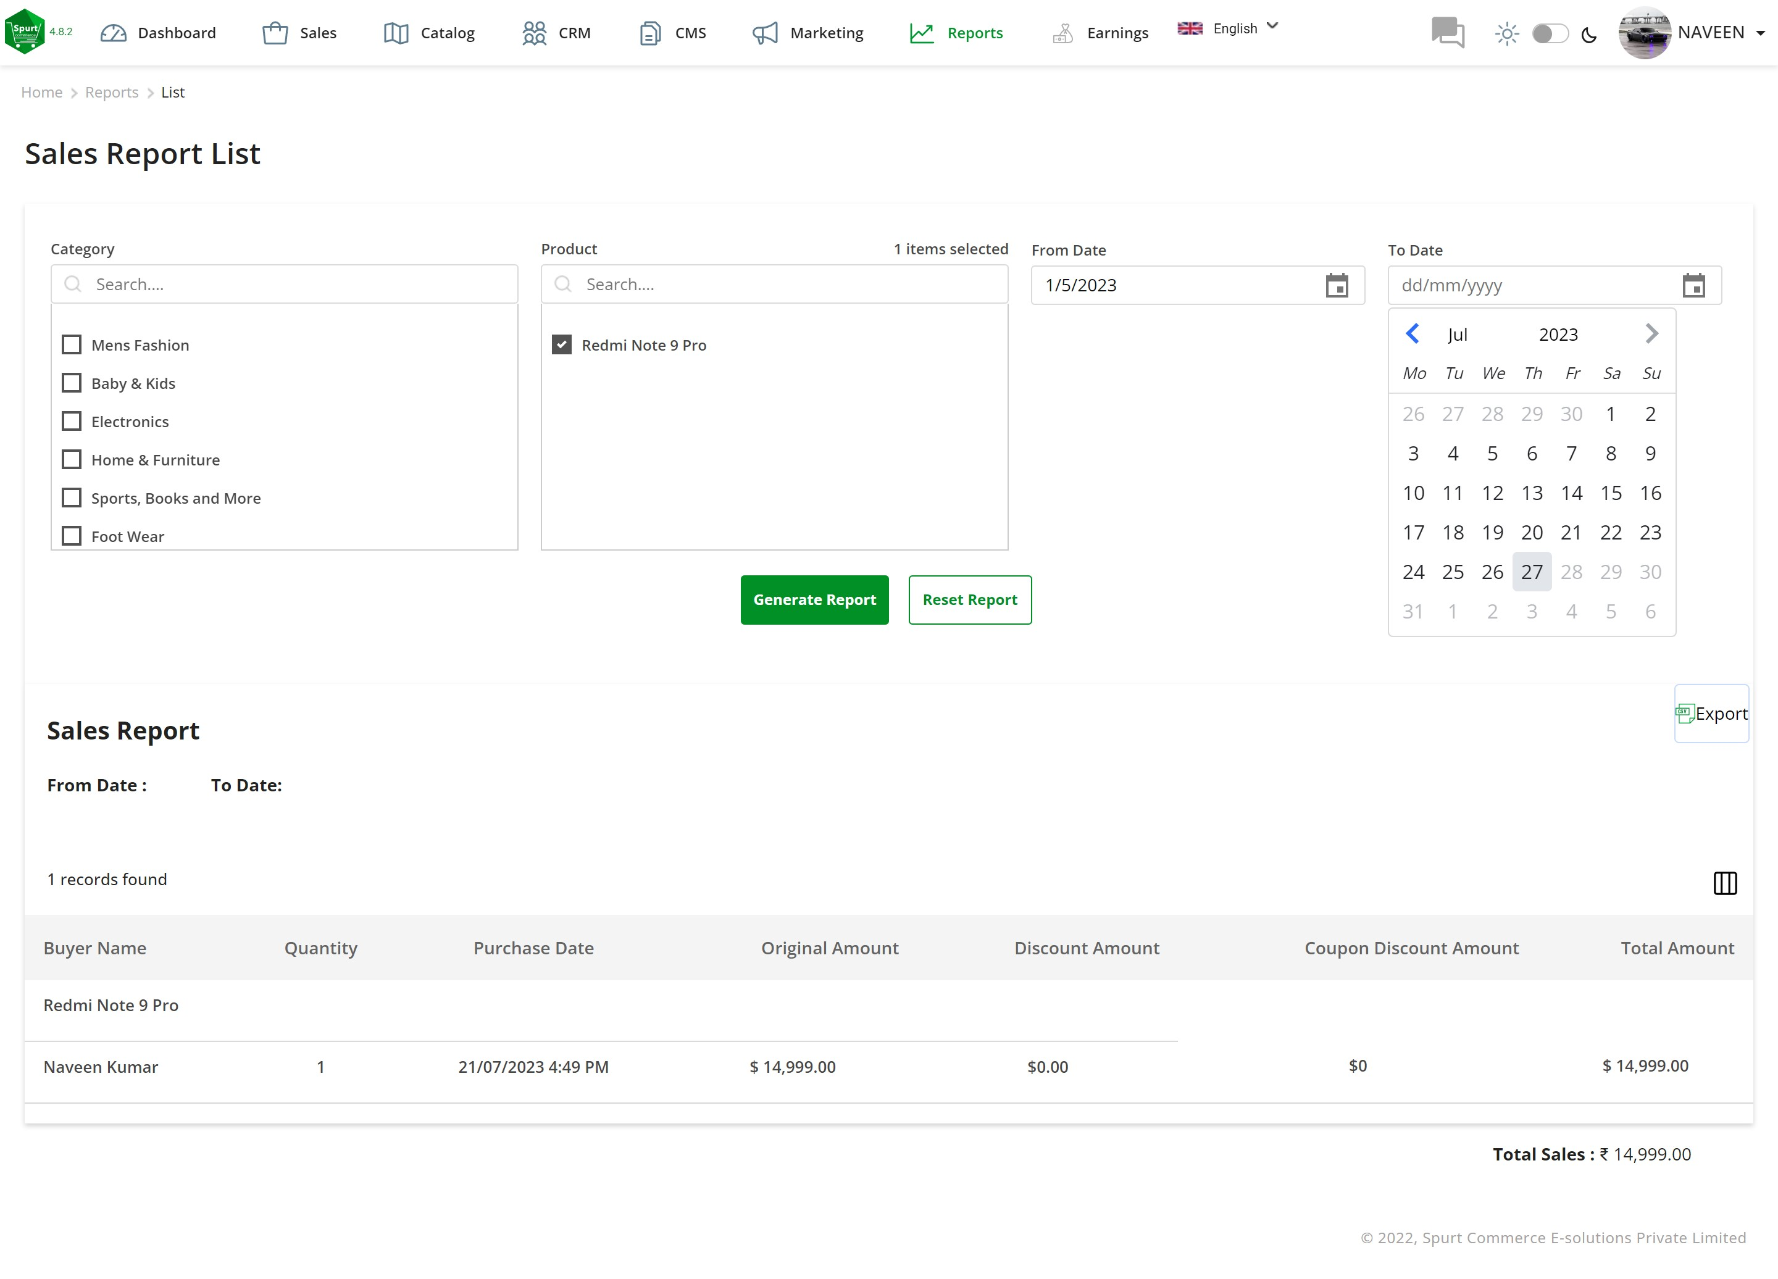
Task: Go to next month in calendar
Action: 1651,334
